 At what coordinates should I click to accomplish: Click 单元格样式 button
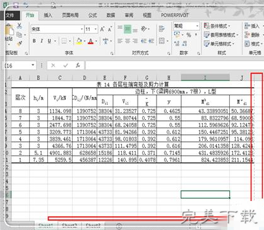click(x=219, y=43)
